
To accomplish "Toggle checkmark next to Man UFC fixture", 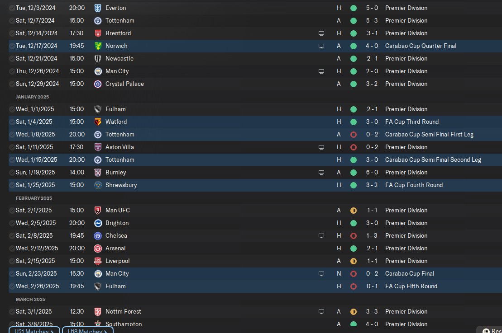I will (x=11, y=211).
